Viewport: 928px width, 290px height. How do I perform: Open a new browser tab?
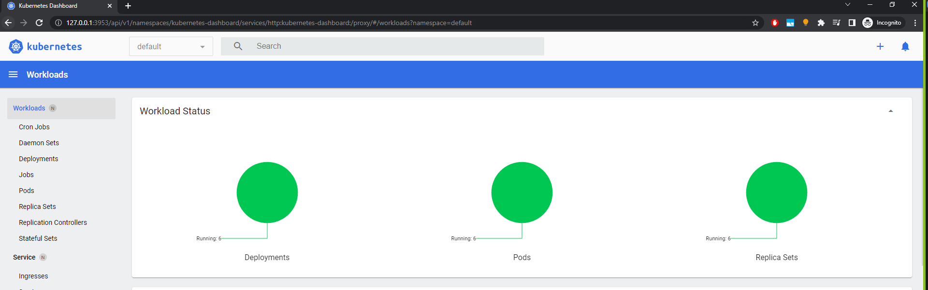click(128, 6)
